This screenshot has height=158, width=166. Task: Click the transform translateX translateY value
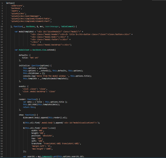[62, 143]
